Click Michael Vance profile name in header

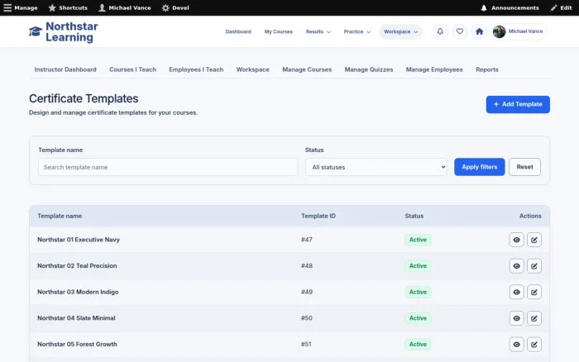click(525, 31)
